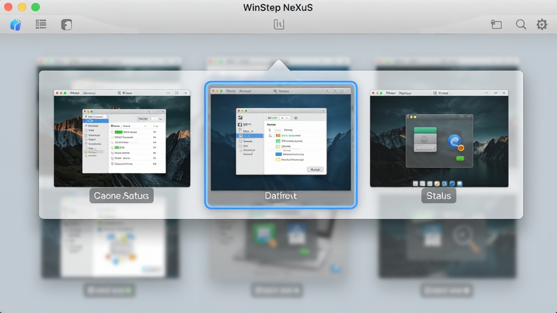Open the folder window icon in toolbar
The image size is (557, 313).
pos(496,24)
